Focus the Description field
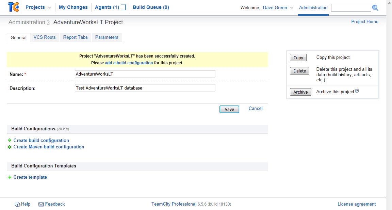Viewport: 392px width, 210px height. 145,88
